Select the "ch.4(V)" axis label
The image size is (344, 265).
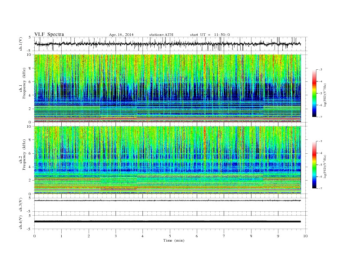(21, 222)
